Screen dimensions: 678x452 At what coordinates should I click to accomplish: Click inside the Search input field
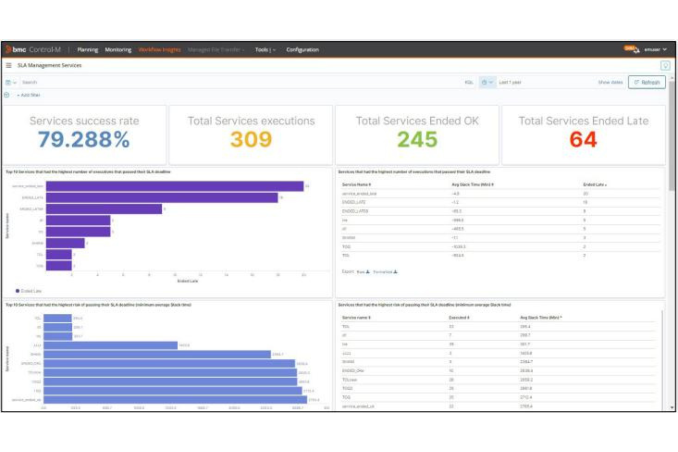[x=92, y=82]
